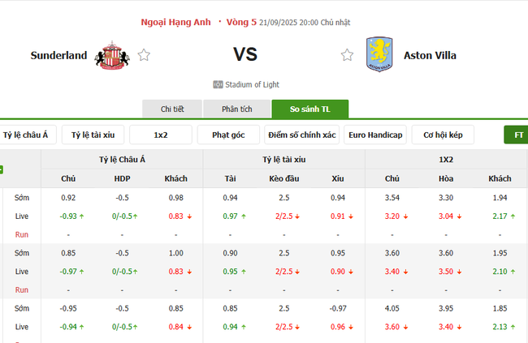
Task: Click the Stadium of Light venue icon
Action: coord(218,84)
